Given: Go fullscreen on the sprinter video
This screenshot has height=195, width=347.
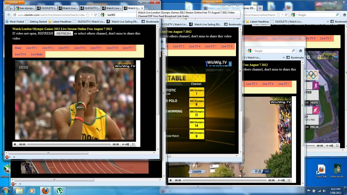Looking at the screenshot, I should [133, 144].
